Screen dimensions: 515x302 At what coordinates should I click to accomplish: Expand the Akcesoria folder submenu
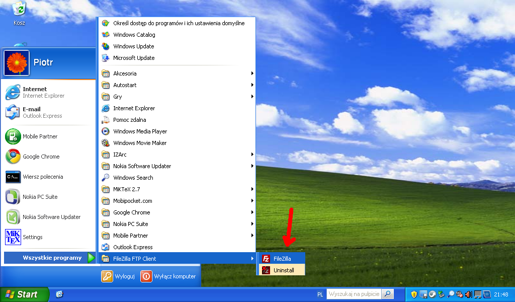(178, 73)
